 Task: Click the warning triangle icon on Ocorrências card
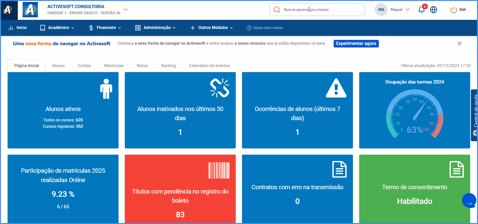click(336, 88)
